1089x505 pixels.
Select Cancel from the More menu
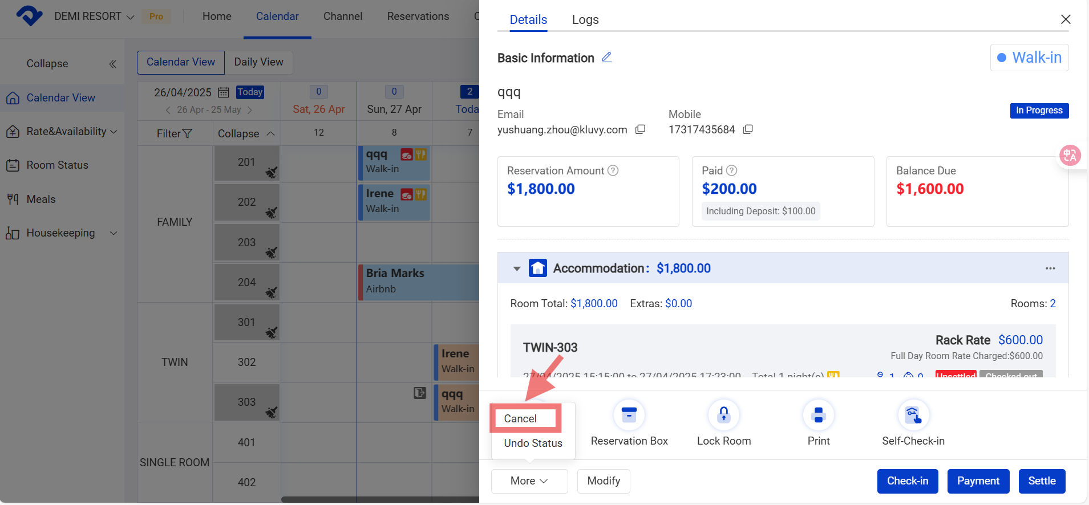(x=520, y=418)
